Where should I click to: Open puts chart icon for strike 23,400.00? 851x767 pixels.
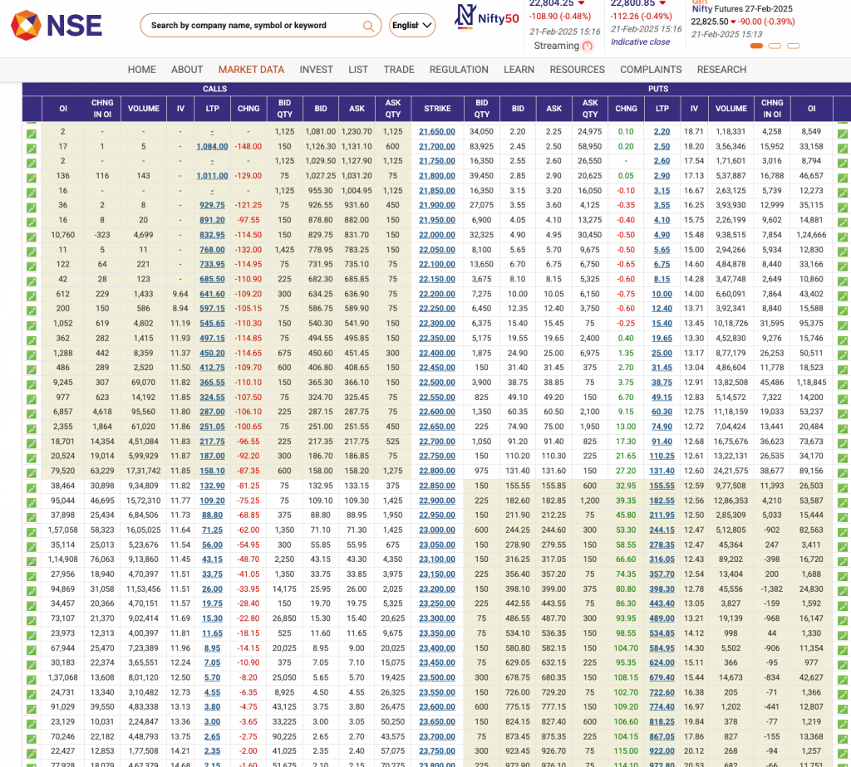click(x=843, y=651)
